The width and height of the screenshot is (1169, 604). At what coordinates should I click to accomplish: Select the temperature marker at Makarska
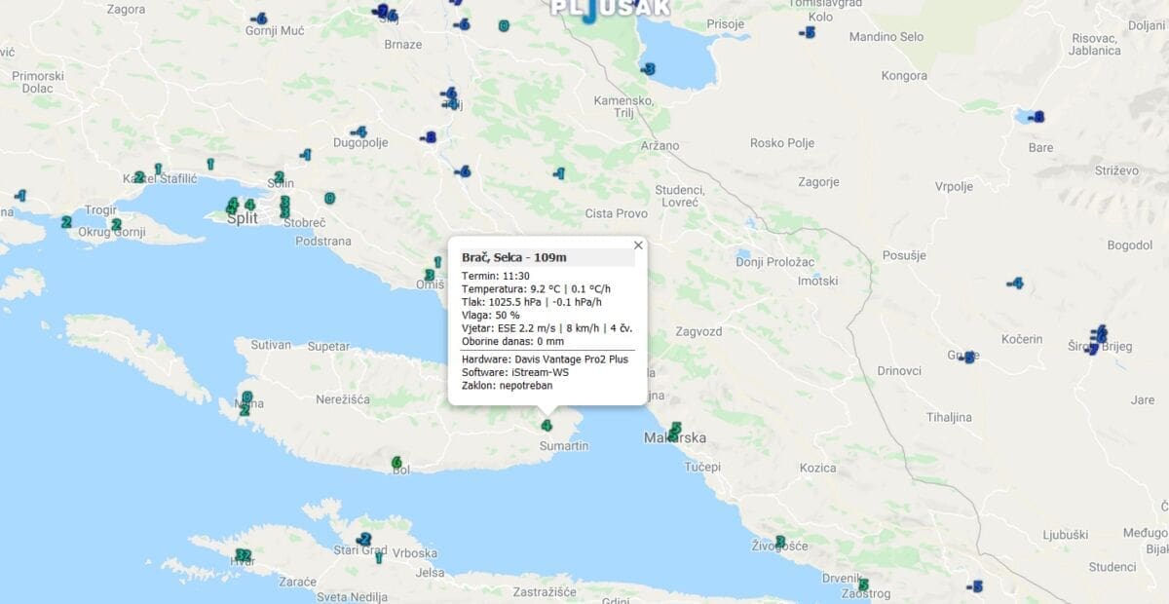click(x=675, y=430)
